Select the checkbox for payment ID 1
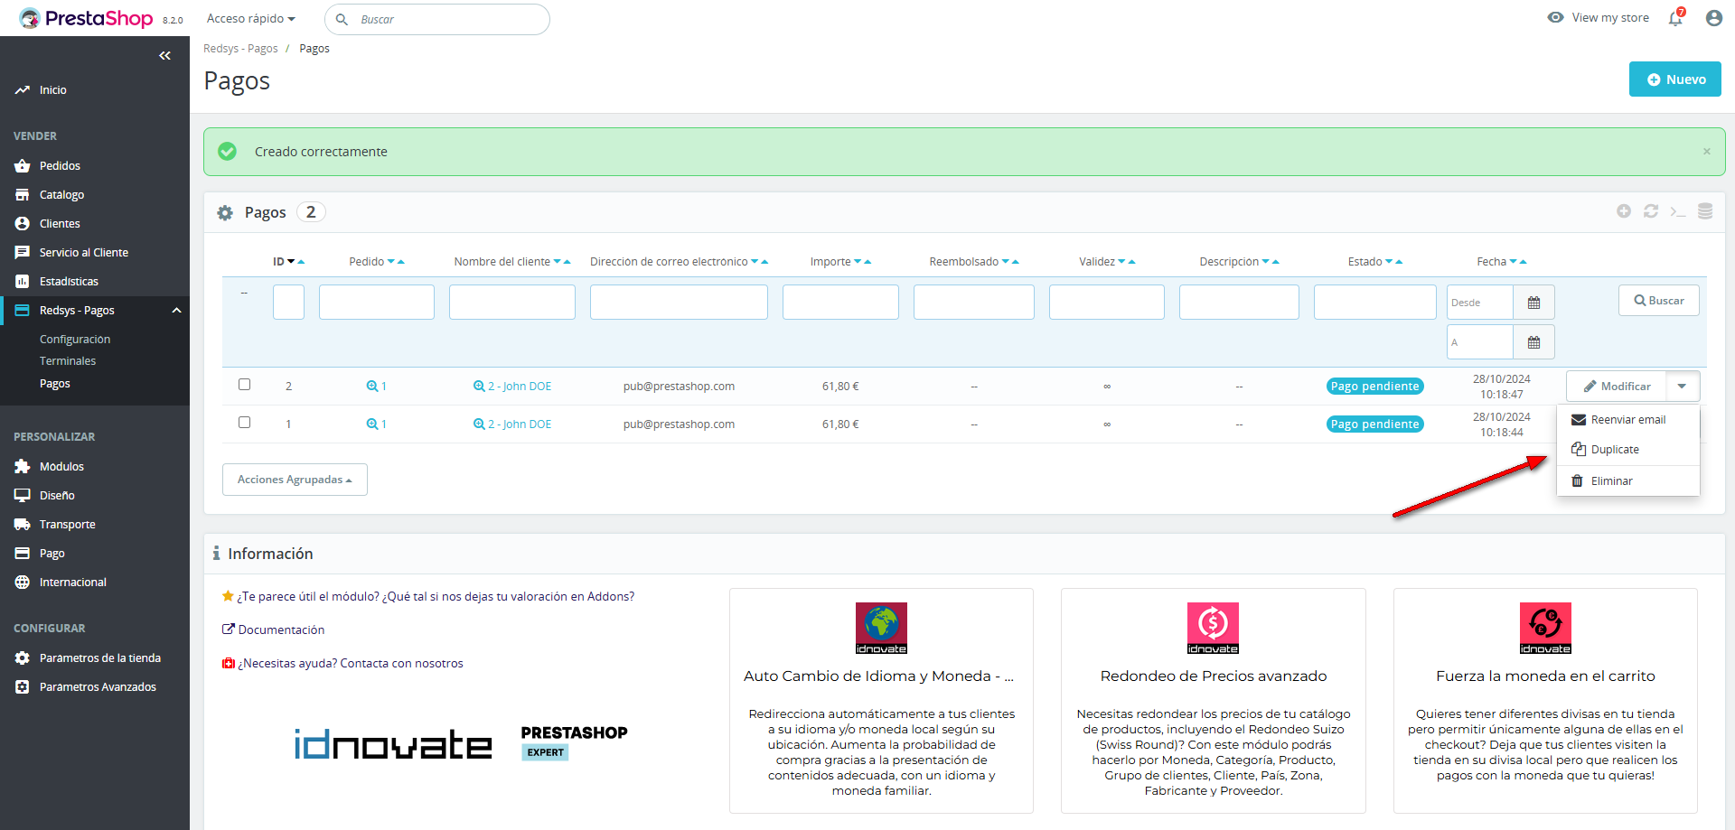This screenshot has height=830, width=1735. pyautogui.click(x=244, y=423)
